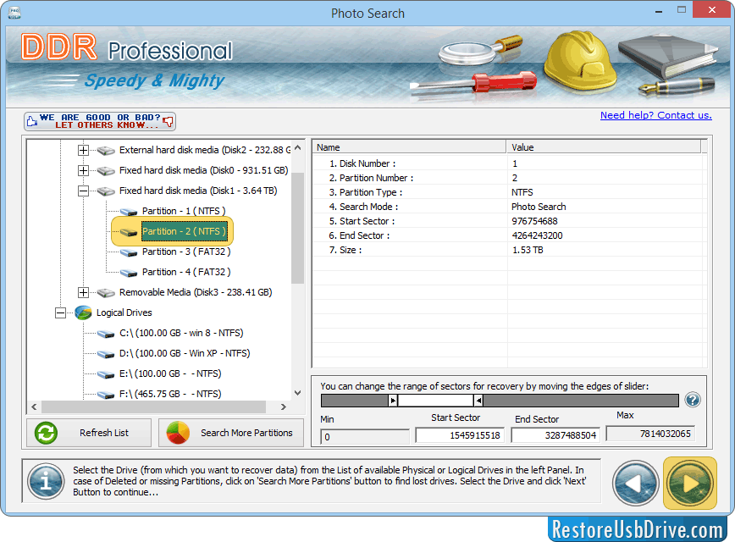Click tree horizontal scrollbar right arrow
The height and width of the screenshot is (542, 735).
[283, 407]
